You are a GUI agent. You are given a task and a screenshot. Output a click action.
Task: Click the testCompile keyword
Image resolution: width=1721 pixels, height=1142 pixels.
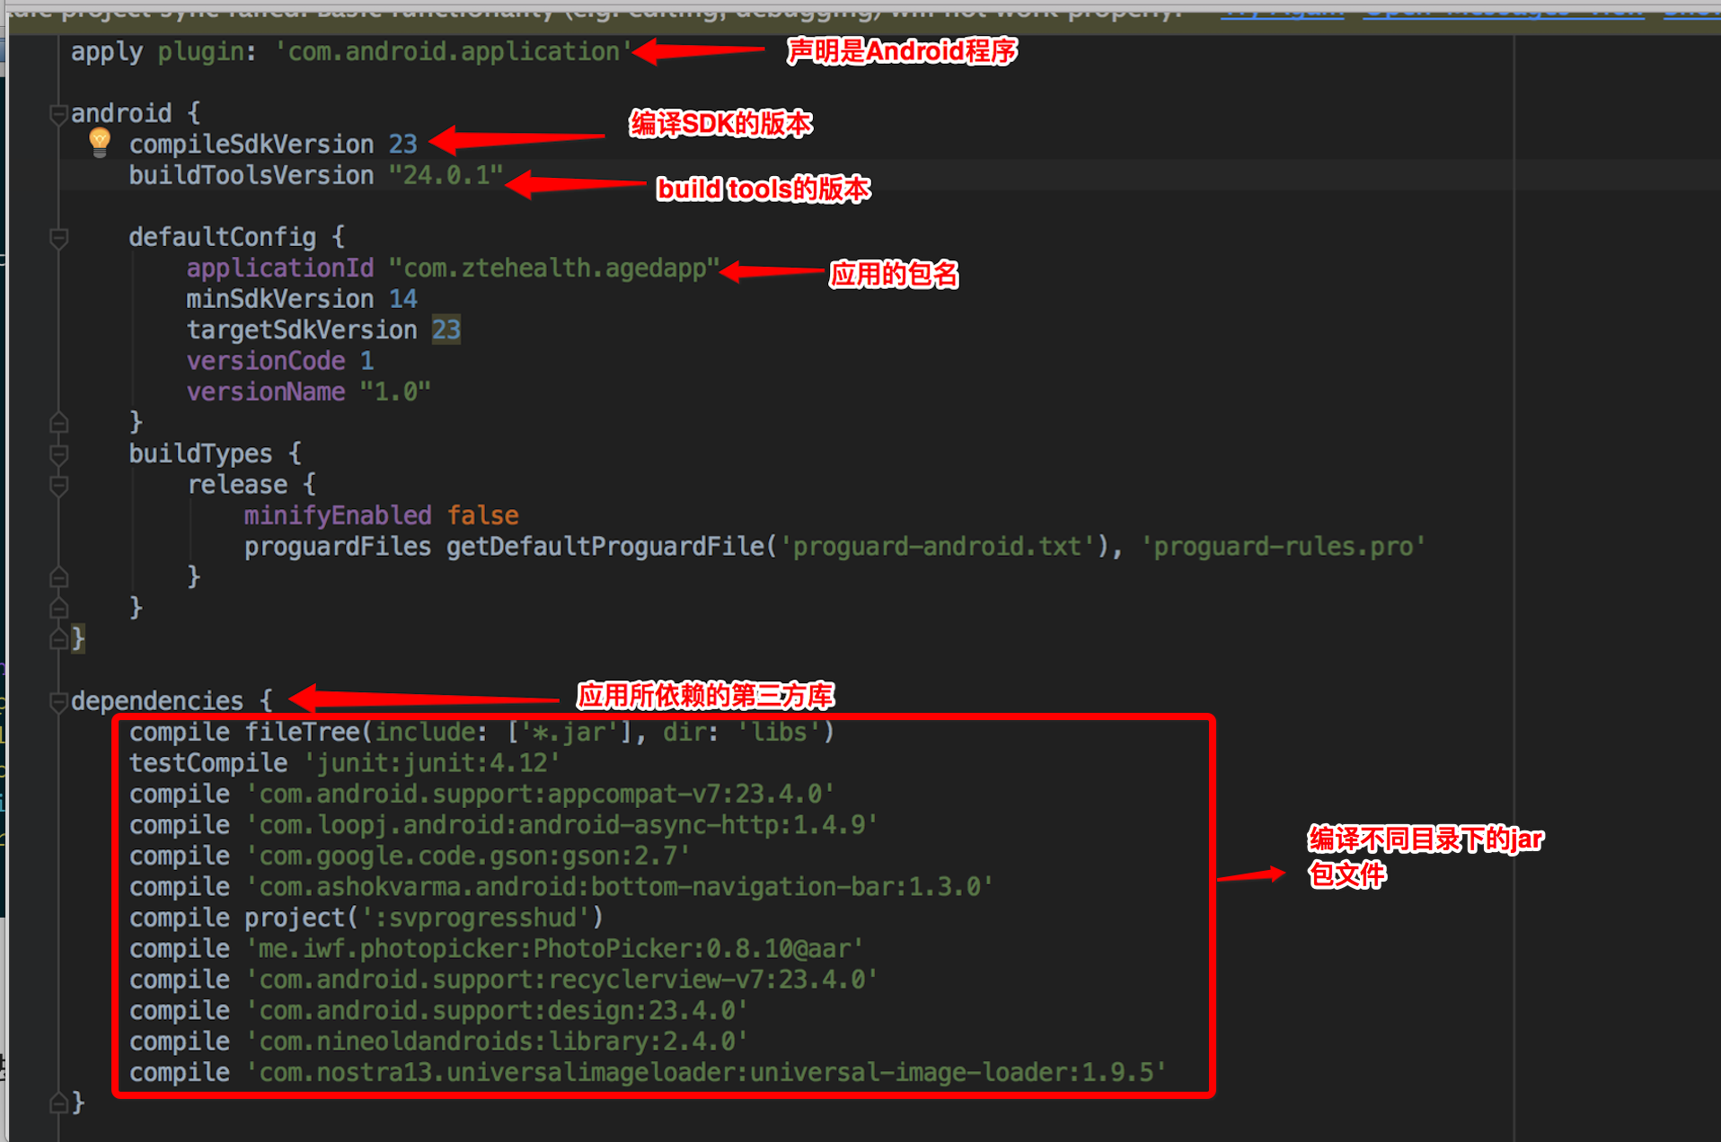click(208, 763)
